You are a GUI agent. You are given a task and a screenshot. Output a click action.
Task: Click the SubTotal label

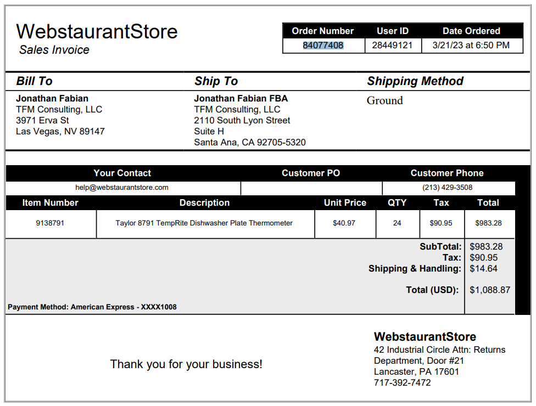440,247
